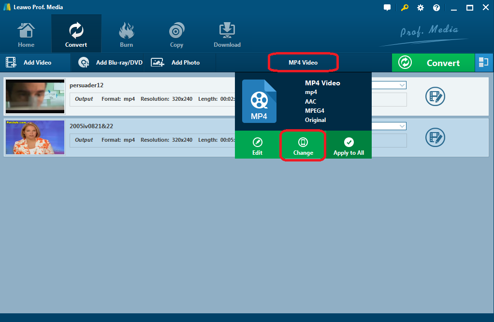The image size is (494, 322).
Task: Open settings via the gear icon
Action: [x=420, y=8]
